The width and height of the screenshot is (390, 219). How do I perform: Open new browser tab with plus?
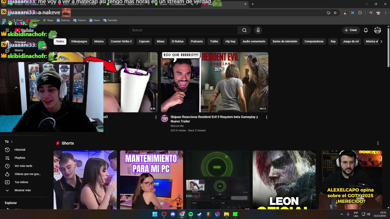[253, 4]
